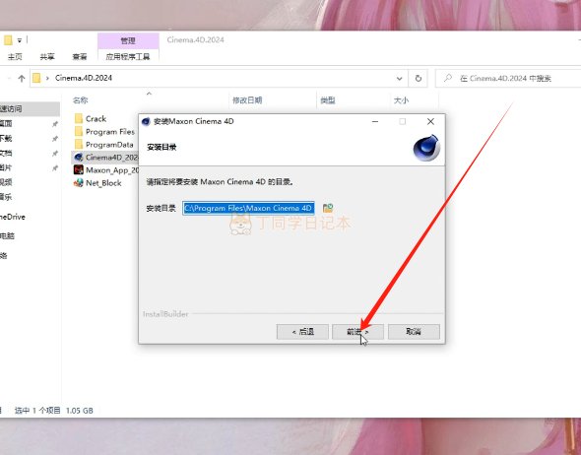This screenshot has height=455, width=581.
Task: Click the search box in Cinema.4D.2024
Action: [509, 78]
